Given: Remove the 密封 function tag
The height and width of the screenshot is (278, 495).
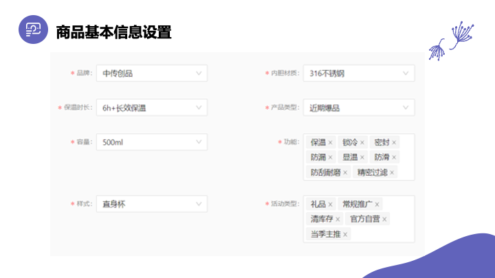Looking at the screenshot, I should pos(394,143).
